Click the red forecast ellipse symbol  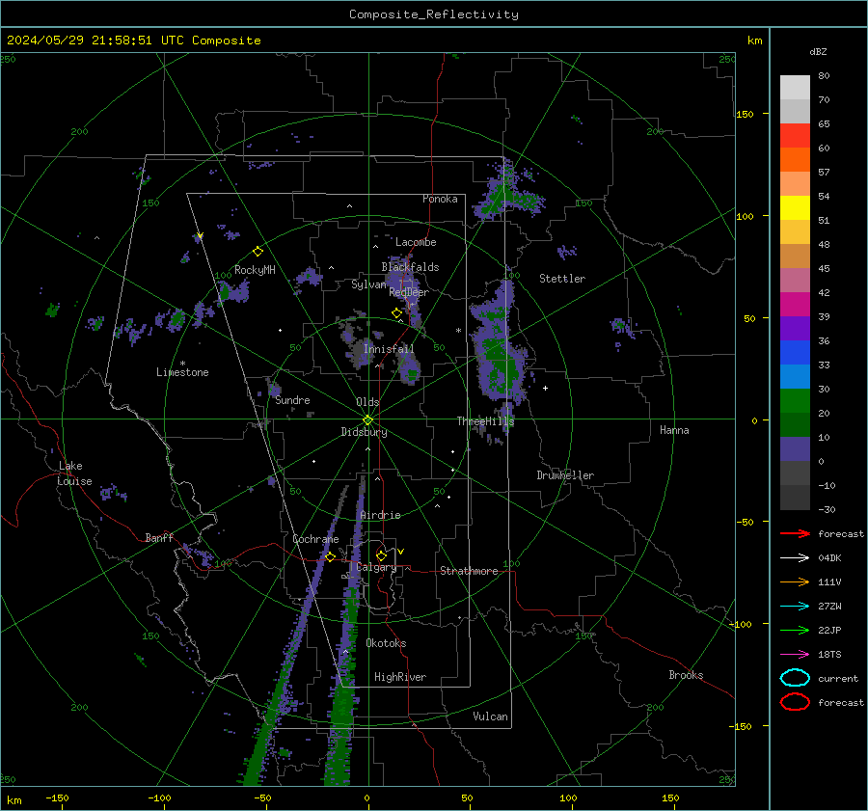tap(795, 702)
